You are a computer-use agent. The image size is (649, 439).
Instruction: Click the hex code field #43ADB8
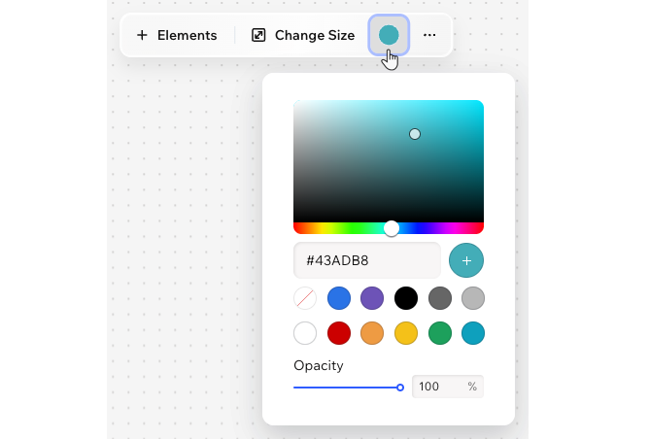pyautogui.click(x=366, y=260)
